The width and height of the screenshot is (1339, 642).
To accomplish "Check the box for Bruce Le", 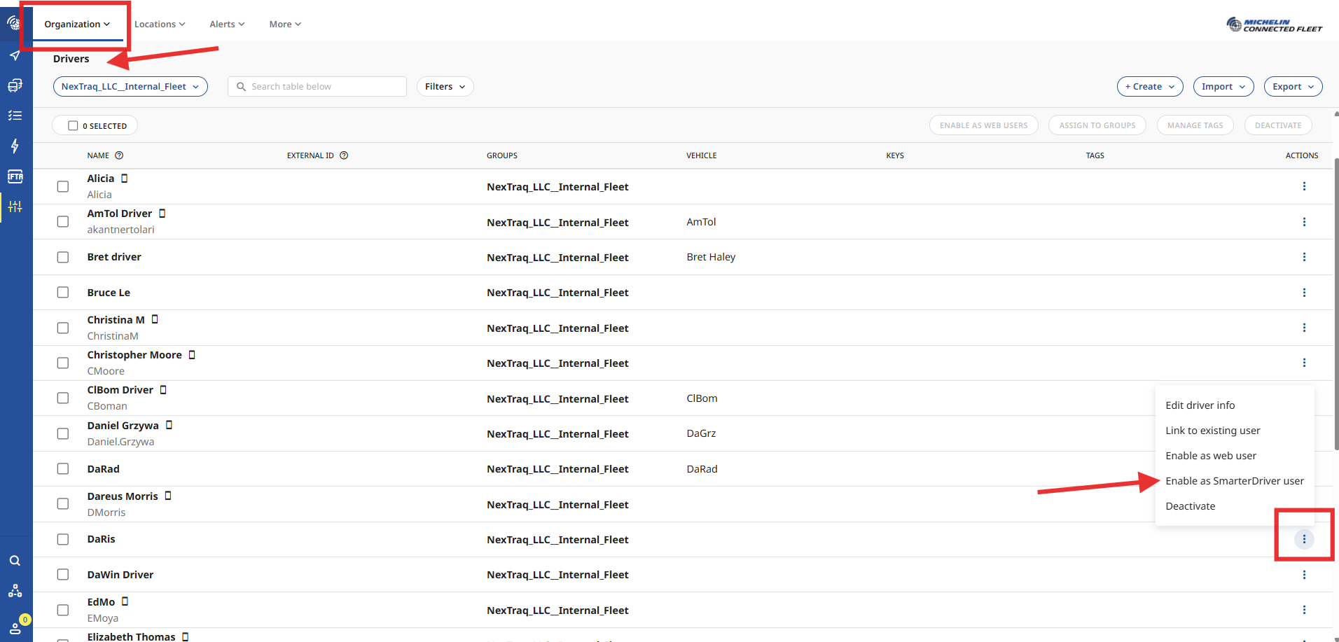I will [x=63, y=293].
